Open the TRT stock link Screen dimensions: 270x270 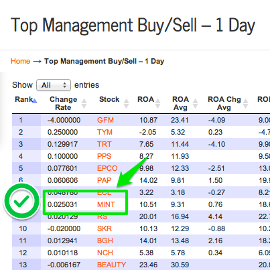pos(104,144)
